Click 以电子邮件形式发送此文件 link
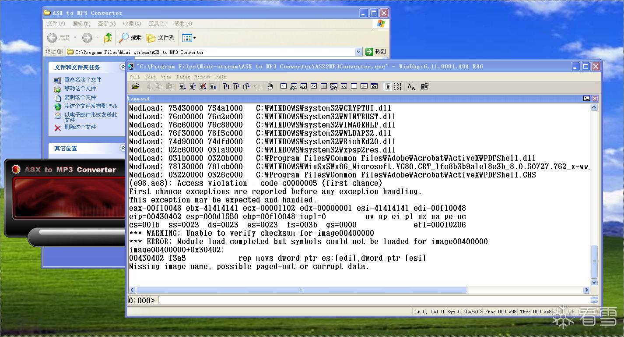This screenshot has height=337, width=624. point(91,117)
